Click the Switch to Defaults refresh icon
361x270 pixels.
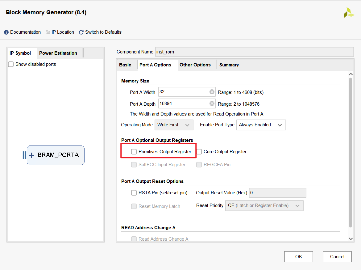tap(81, 32)
